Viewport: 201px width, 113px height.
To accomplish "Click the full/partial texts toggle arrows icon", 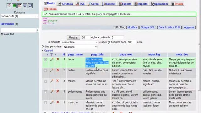I will [52, 55].
